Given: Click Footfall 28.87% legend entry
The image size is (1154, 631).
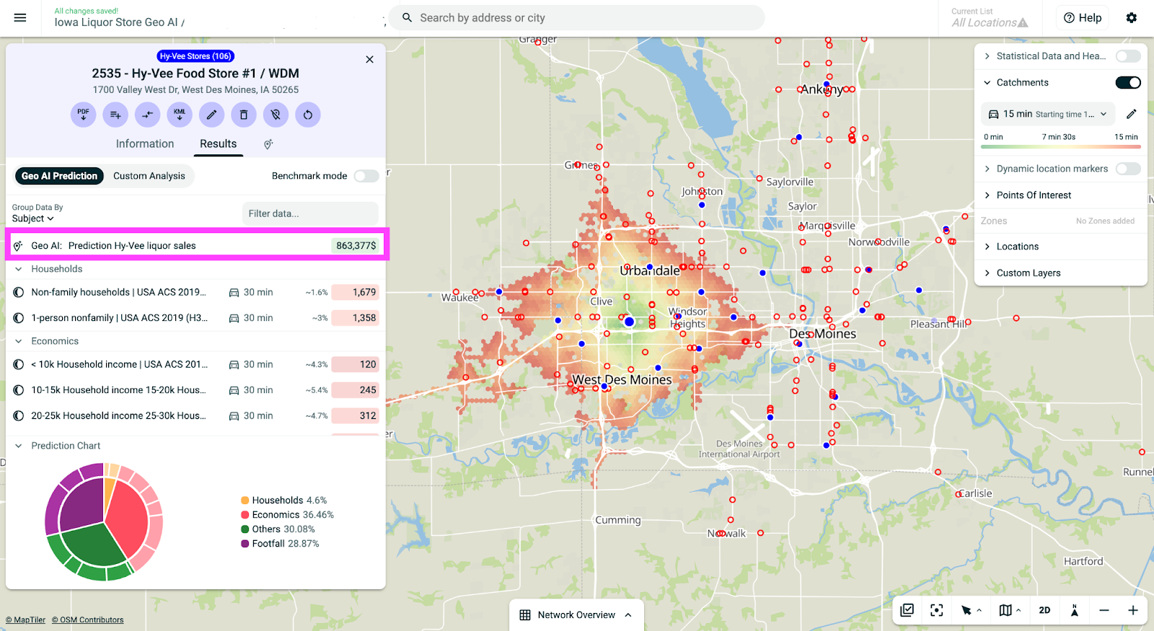Looking at the screenshot, I should pos(280,544).
